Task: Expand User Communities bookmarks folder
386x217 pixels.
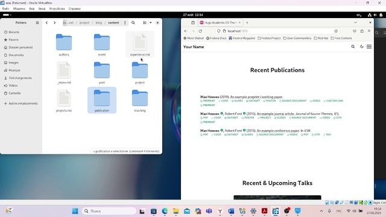Action: click(297, 38)
